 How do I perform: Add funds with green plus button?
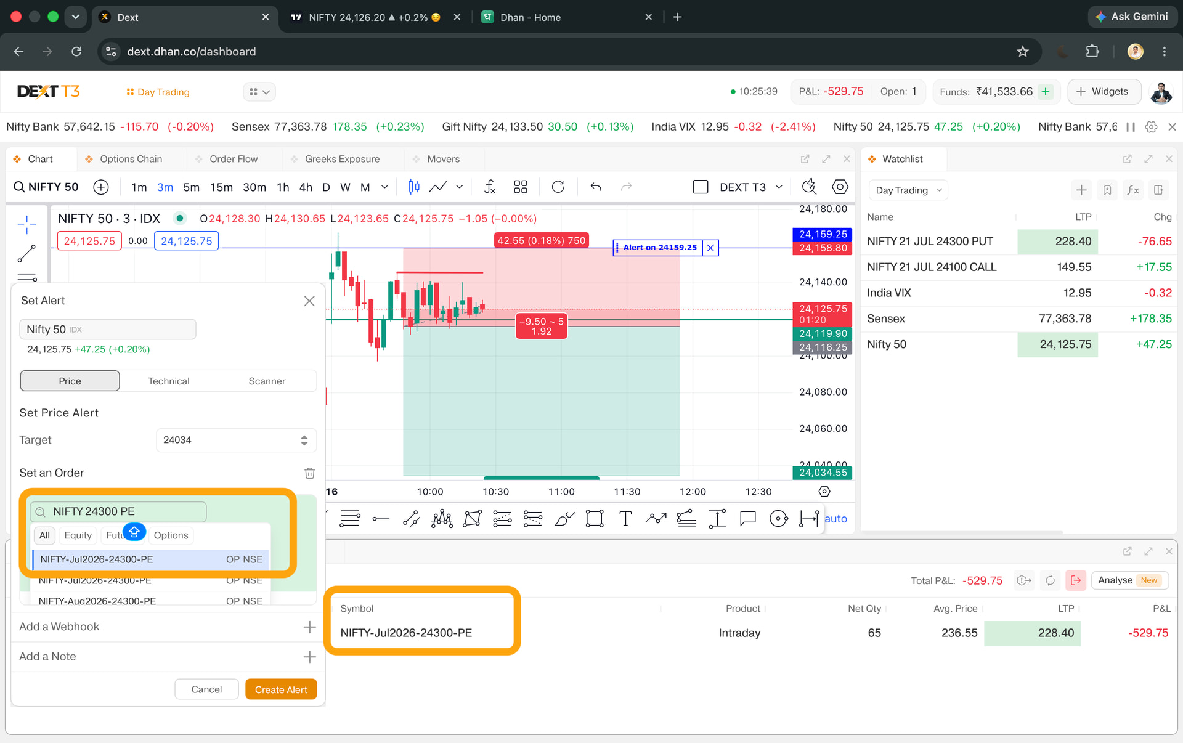coord(1046,92)
